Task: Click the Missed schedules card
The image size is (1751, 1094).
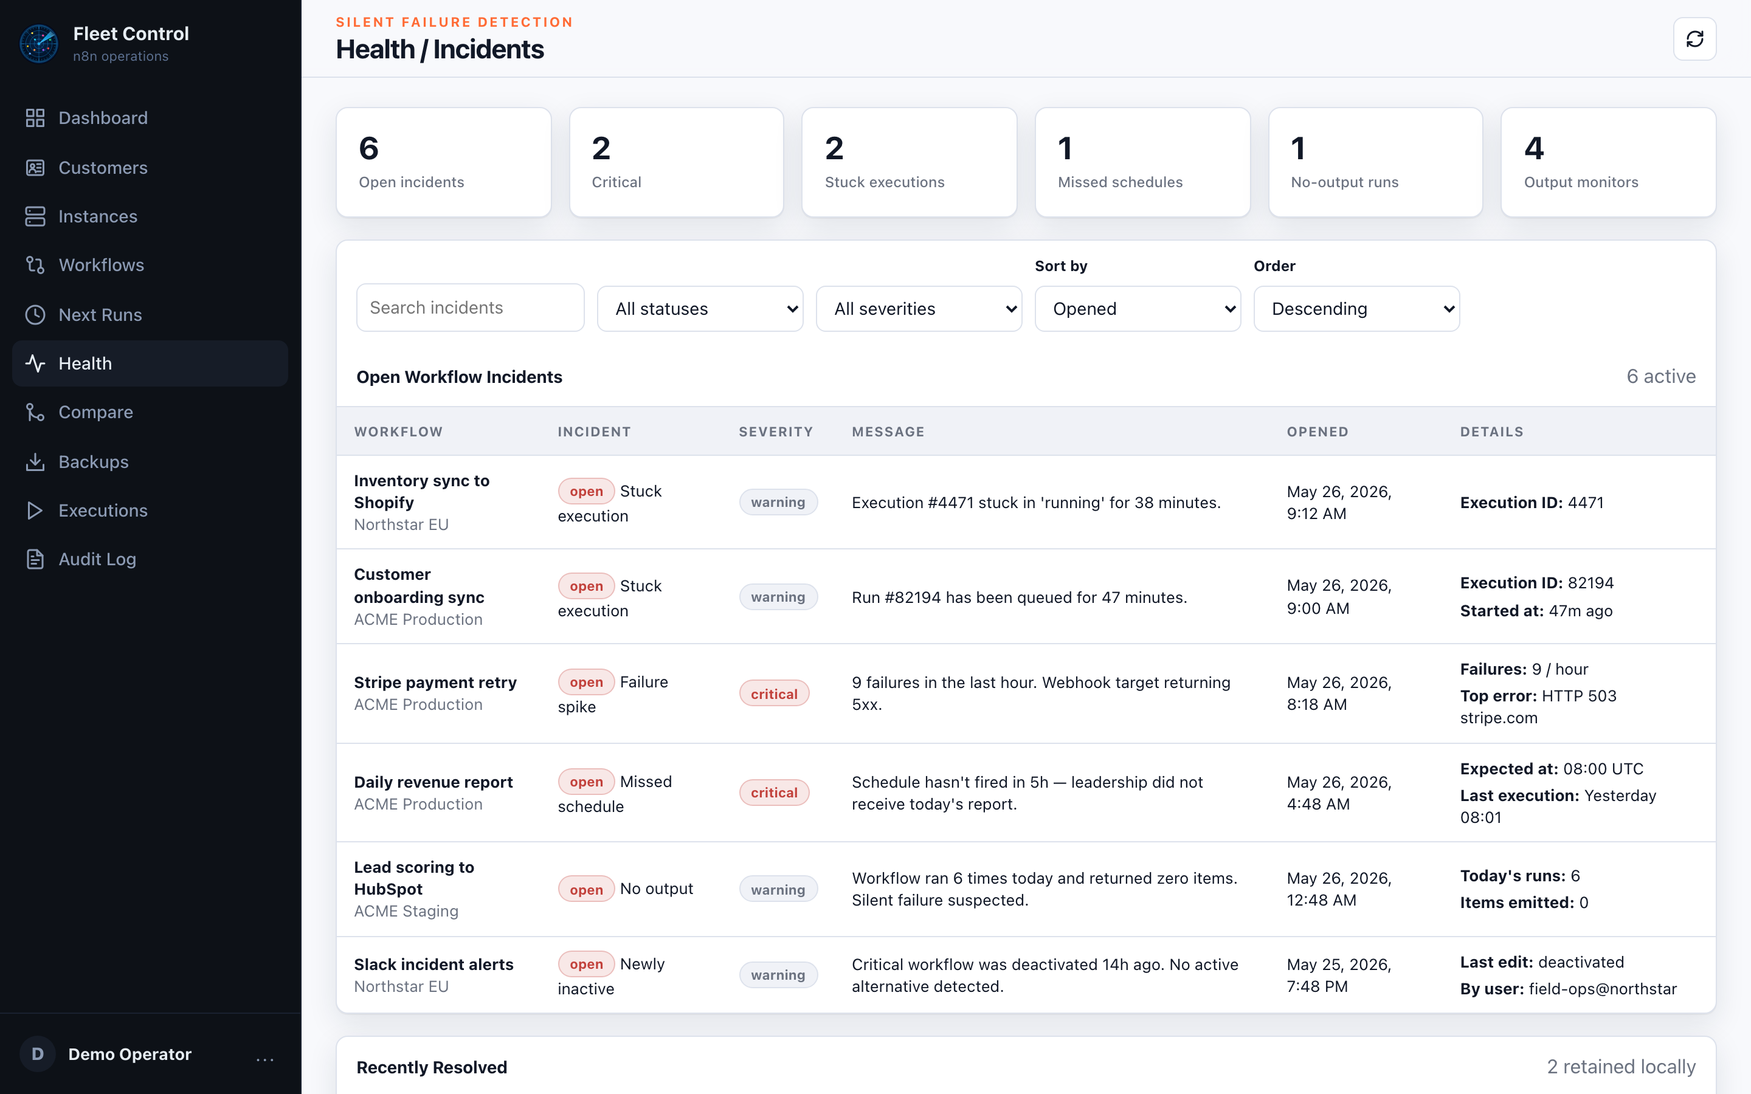Action: pyautogui.click(x=1142, y=162)
